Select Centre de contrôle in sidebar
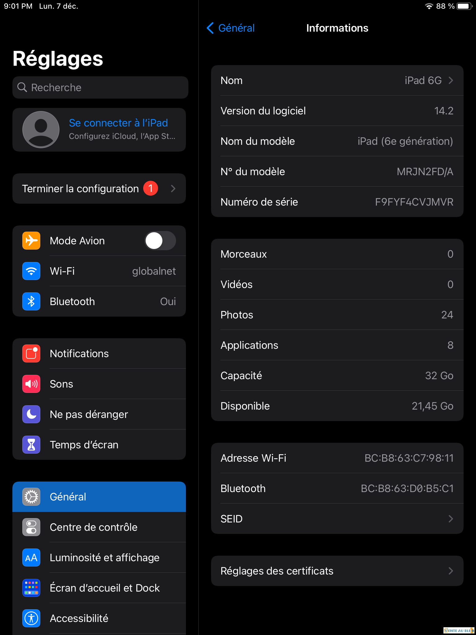476x635 pixels. (99, 527)
